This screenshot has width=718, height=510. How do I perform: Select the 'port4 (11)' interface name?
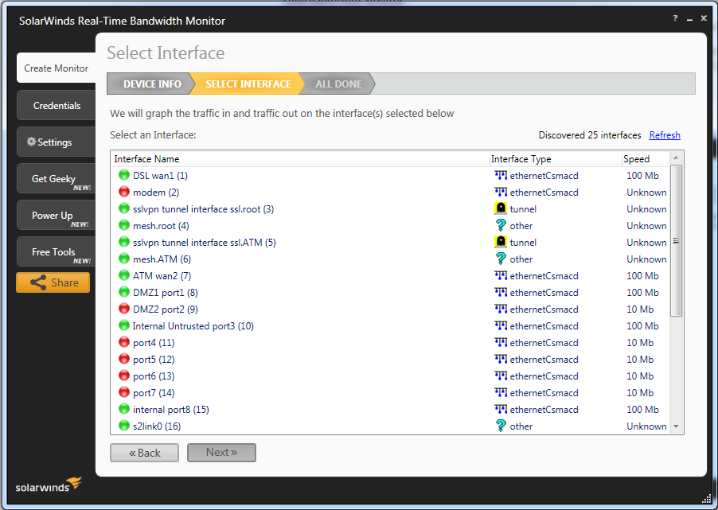point(154,342)
